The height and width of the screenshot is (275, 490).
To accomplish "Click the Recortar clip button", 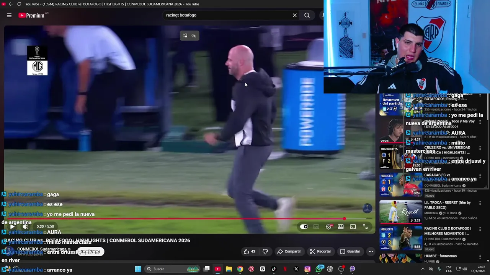I will [320, 251].
